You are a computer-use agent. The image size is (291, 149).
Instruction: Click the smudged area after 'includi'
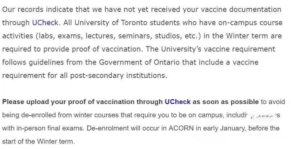point(262,116)
